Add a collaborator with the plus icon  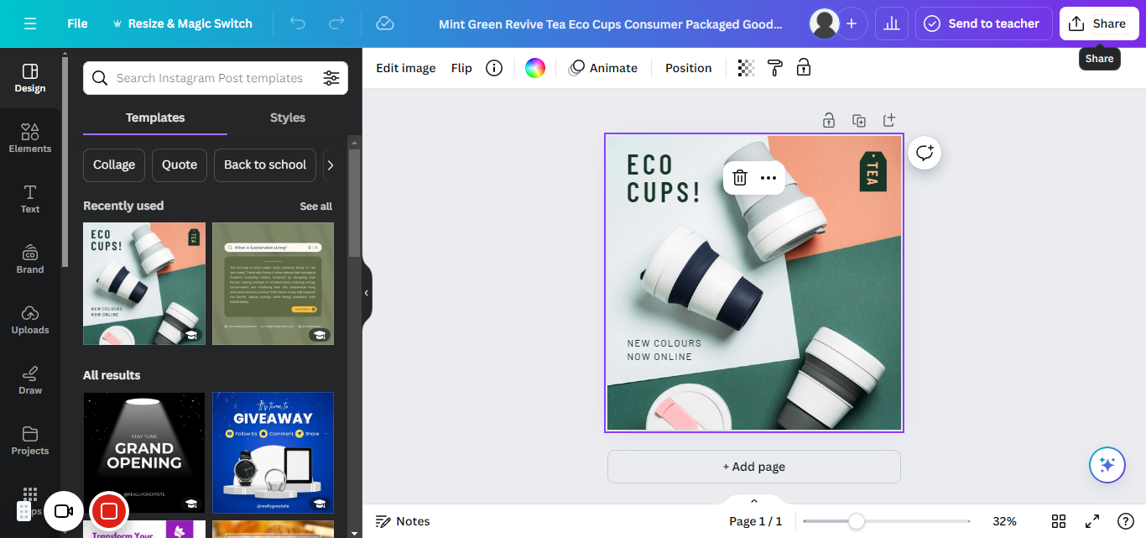(852, 24)
